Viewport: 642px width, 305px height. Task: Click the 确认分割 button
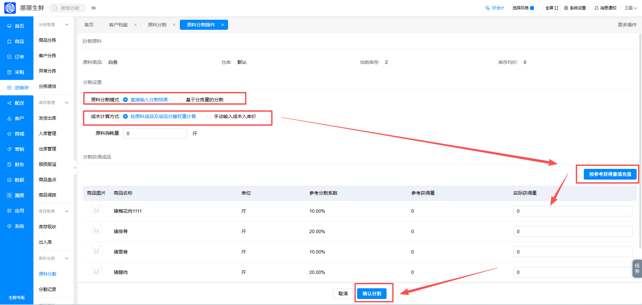point(372,294)
